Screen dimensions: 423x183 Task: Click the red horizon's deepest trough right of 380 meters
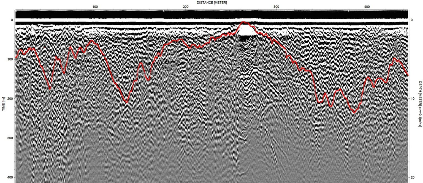tap(354, 112)
